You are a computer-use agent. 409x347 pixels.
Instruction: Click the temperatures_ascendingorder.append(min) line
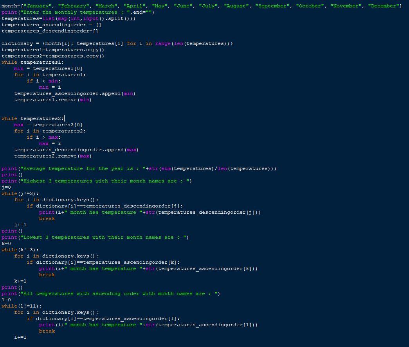pos(75,93)
